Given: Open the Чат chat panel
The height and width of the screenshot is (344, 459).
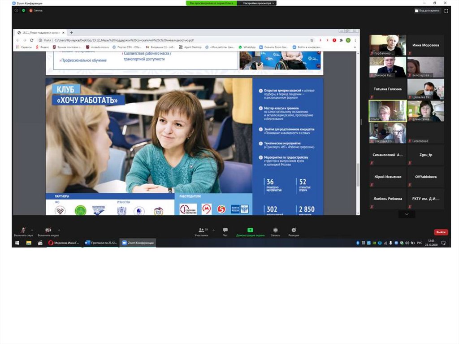Looking at the screenshot, I should 225,232.
